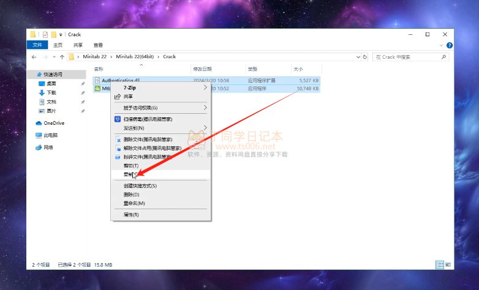The image size is (479, 290).
Task: Expand address bar history dropdown
Action: point(358,57)
